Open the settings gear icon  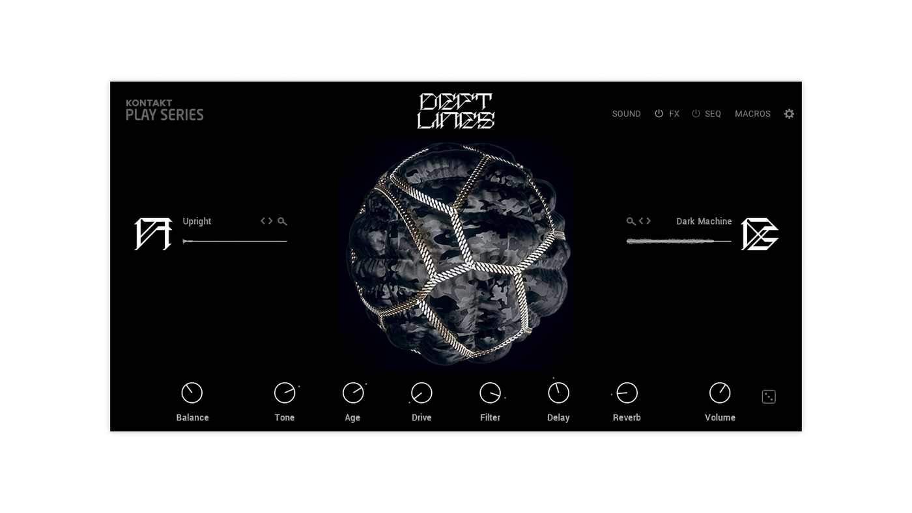click(x=789, y=114)
